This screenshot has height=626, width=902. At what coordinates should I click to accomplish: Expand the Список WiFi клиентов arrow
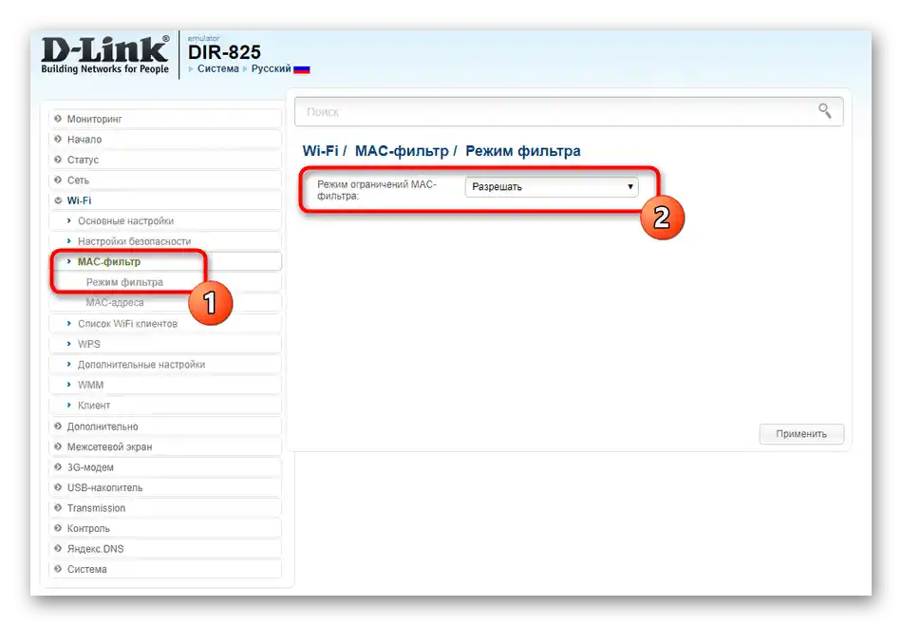[x=69, y=323]
